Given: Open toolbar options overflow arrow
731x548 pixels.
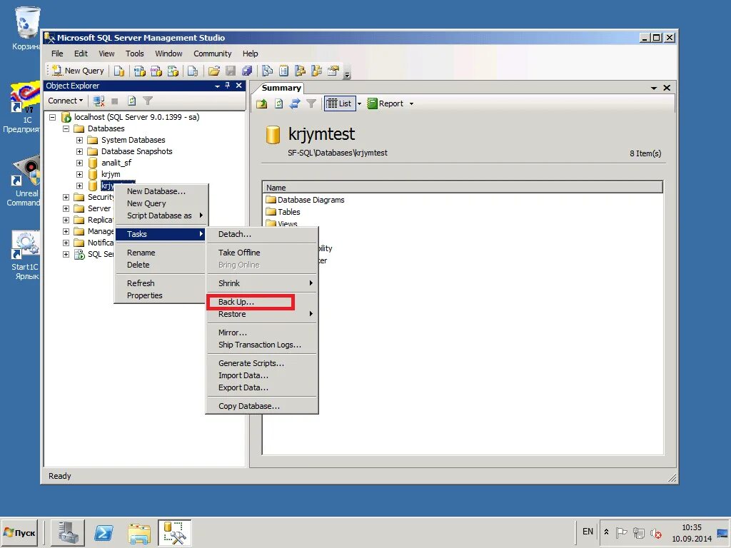Looking at the screenshot, I should tap(348, 73).
